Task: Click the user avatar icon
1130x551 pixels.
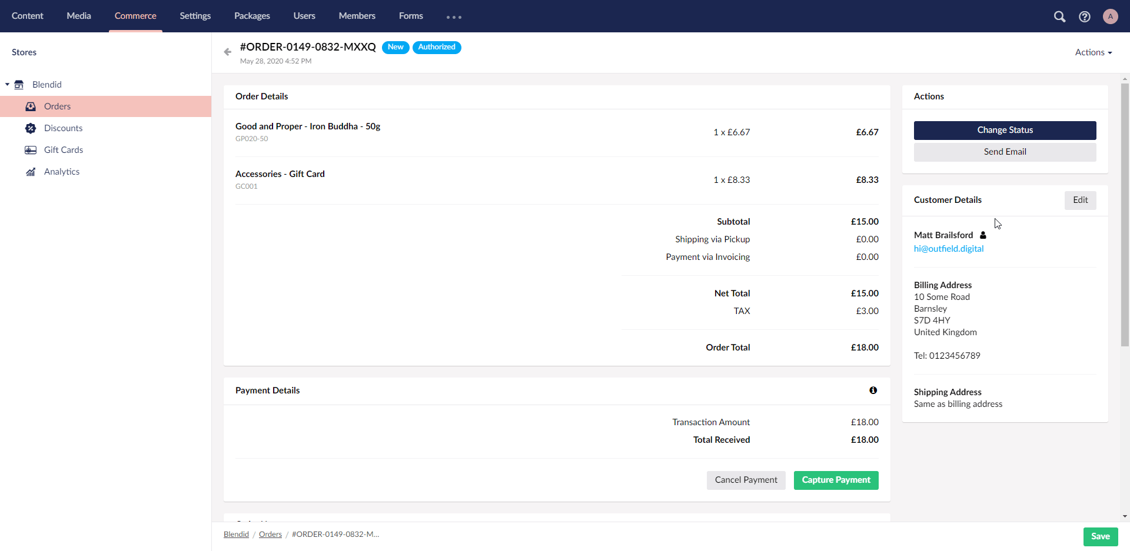Action: pyautogui.click(x=1110, y=16)
